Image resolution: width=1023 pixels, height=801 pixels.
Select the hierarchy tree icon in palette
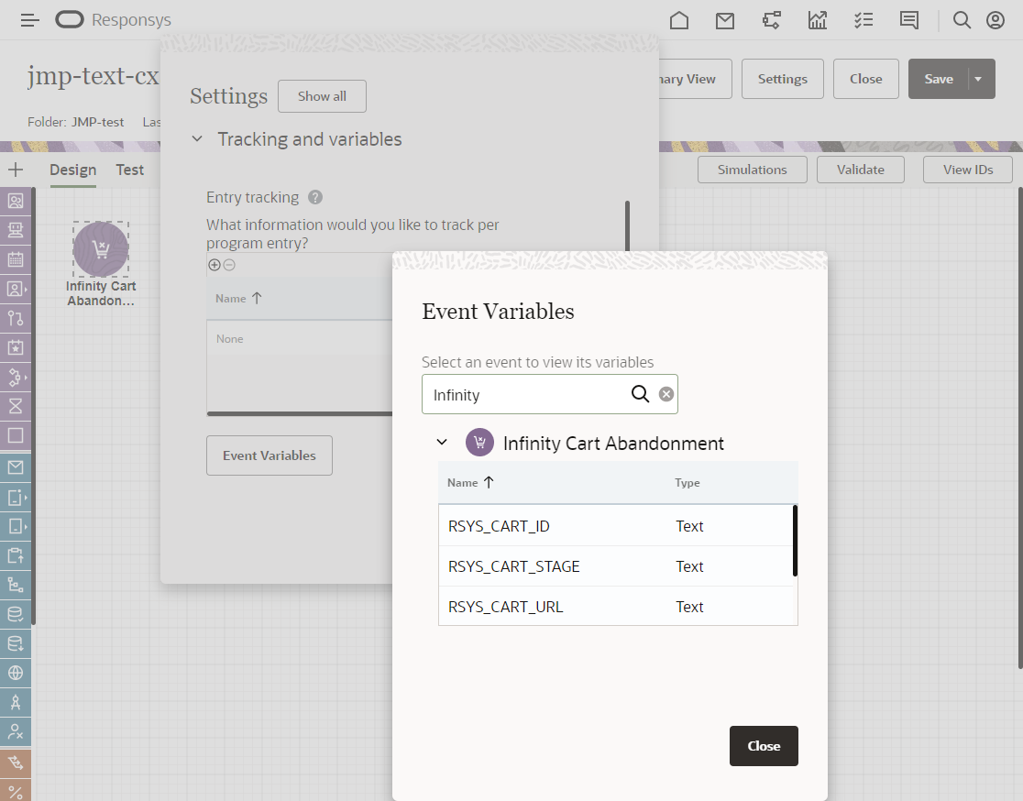[16, 585]
